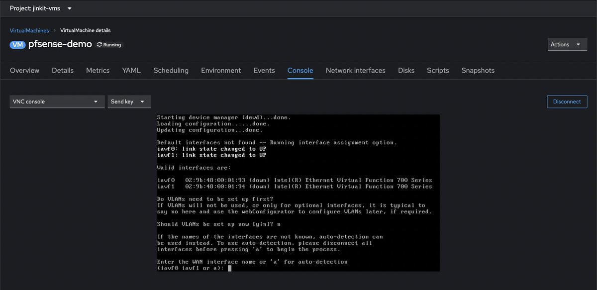
Task: Click the Disconnect button
Action: [567, 101]
